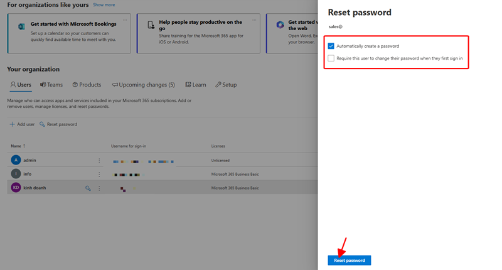Click the Microsoft 365 web card icon
Screen dimensions: 502x270
click(x=280, y=25)
